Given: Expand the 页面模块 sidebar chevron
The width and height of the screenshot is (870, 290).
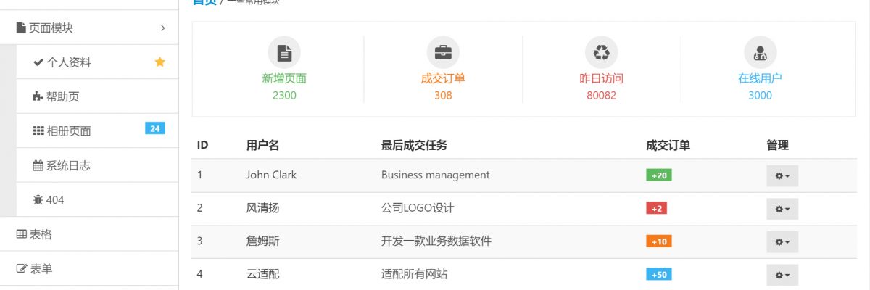Looking at the screenshot, I should coord(163,28).
